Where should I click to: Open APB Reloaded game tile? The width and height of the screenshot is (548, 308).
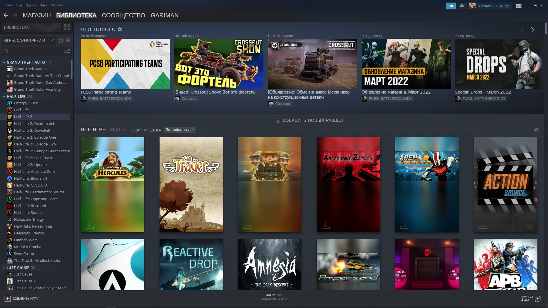click(x=506, y=265)
